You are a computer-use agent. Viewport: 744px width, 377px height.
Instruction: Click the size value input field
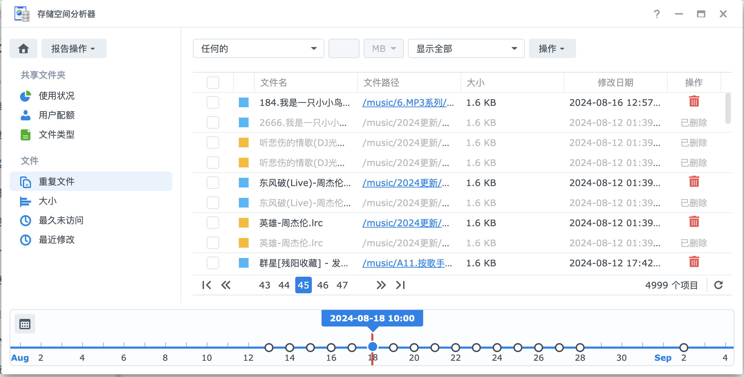coord(344,48)
